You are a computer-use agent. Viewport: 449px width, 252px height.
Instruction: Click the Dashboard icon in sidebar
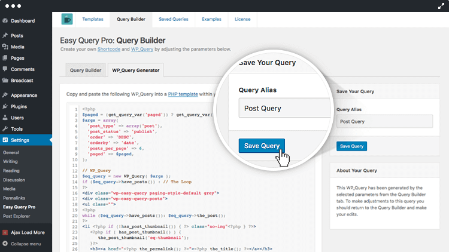pyautogui.click(x=5, y=20)
